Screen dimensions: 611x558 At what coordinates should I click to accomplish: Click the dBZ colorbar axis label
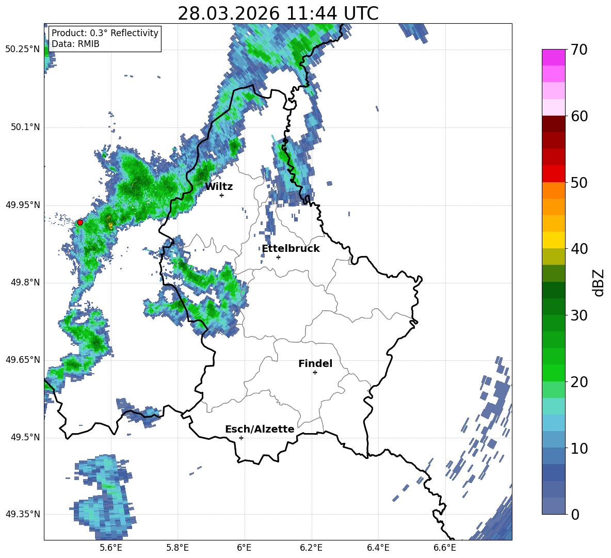[x=598, y=282]
